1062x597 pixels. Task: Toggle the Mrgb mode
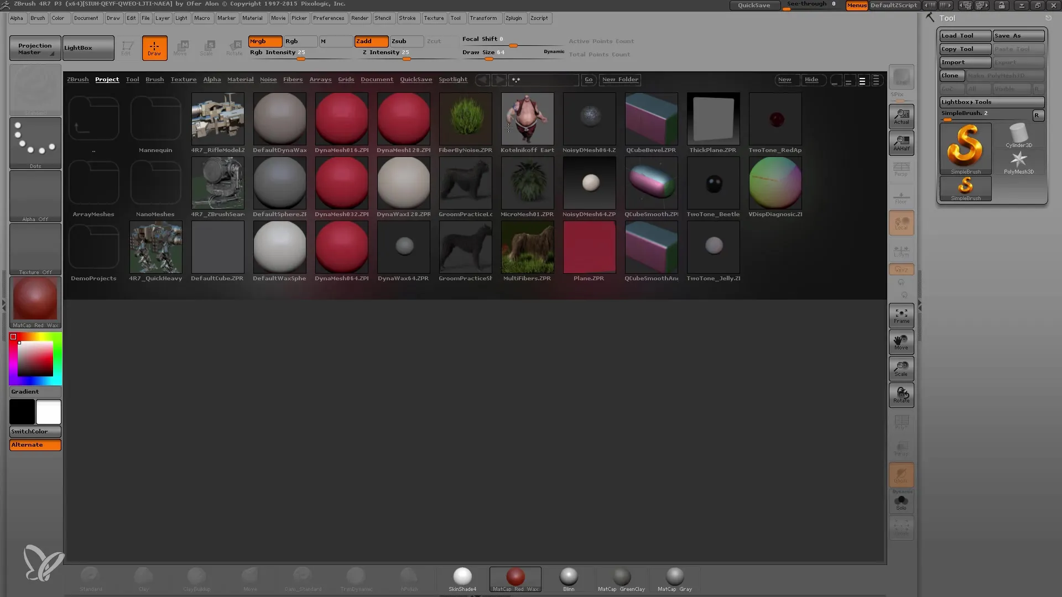[265, 41]
